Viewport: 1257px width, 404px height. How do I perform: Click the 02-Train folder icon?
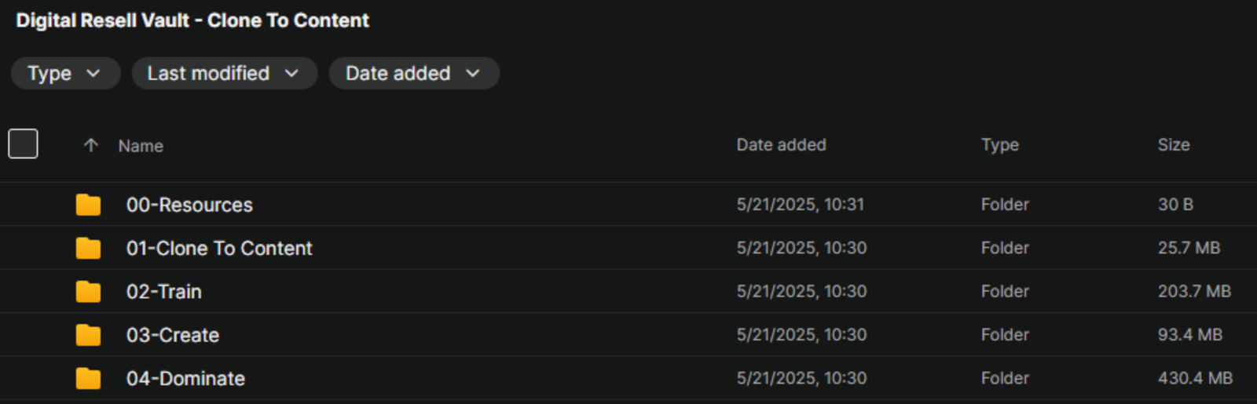coord(88,292)
